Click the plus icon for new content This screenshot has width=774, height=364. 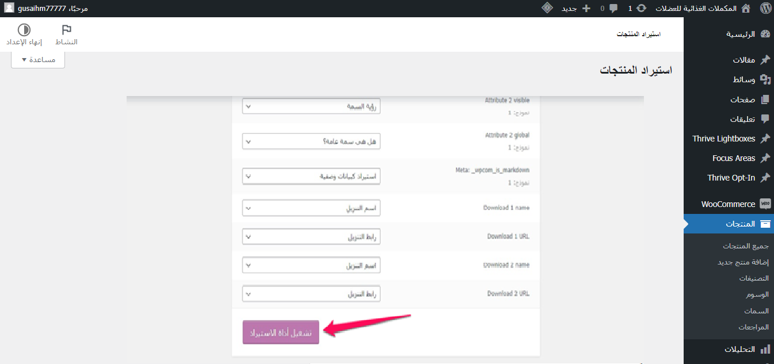(x=586, y=9)
